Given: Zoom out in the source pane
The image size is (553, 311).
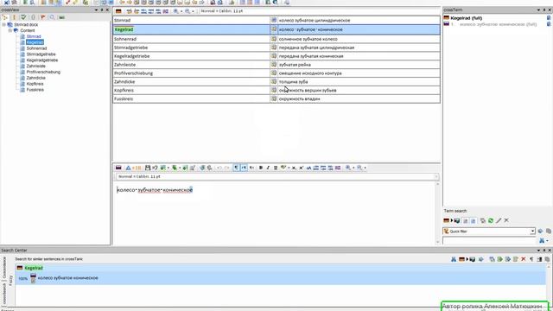Looking at the screenshot, I should (x=188, y=11).
